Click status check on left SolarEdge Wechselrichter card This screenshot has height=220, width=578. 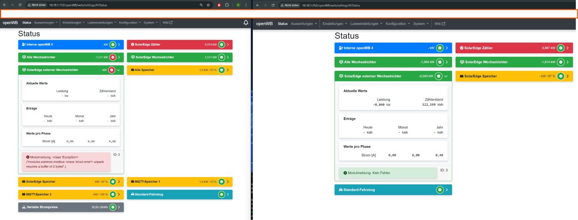coord(221,57)
